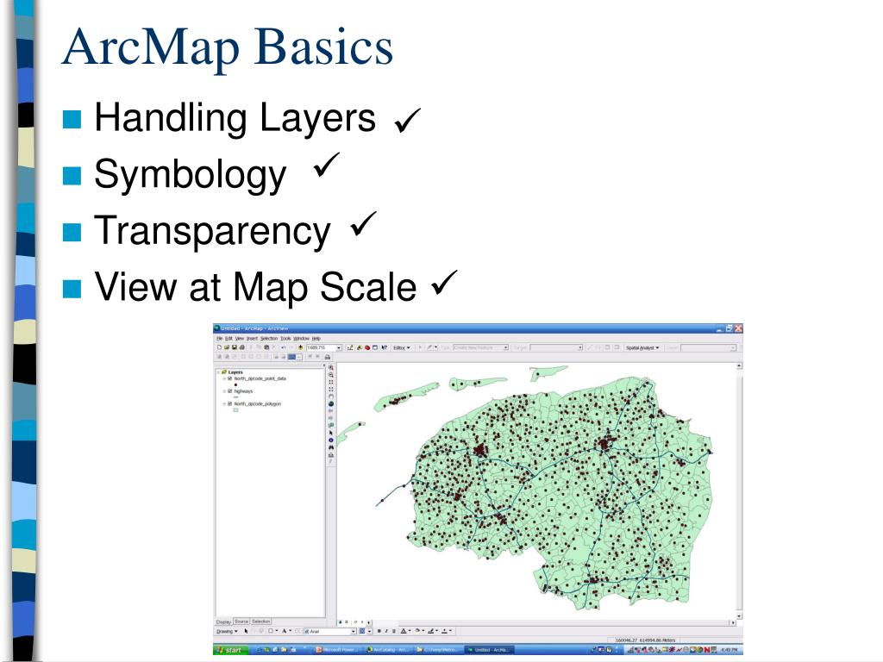Viewport: 883px width, 662px height.
Task: Click the Untitled - ArcMap taskbar button
Action: pyautogui.click(x=489, y=650)
